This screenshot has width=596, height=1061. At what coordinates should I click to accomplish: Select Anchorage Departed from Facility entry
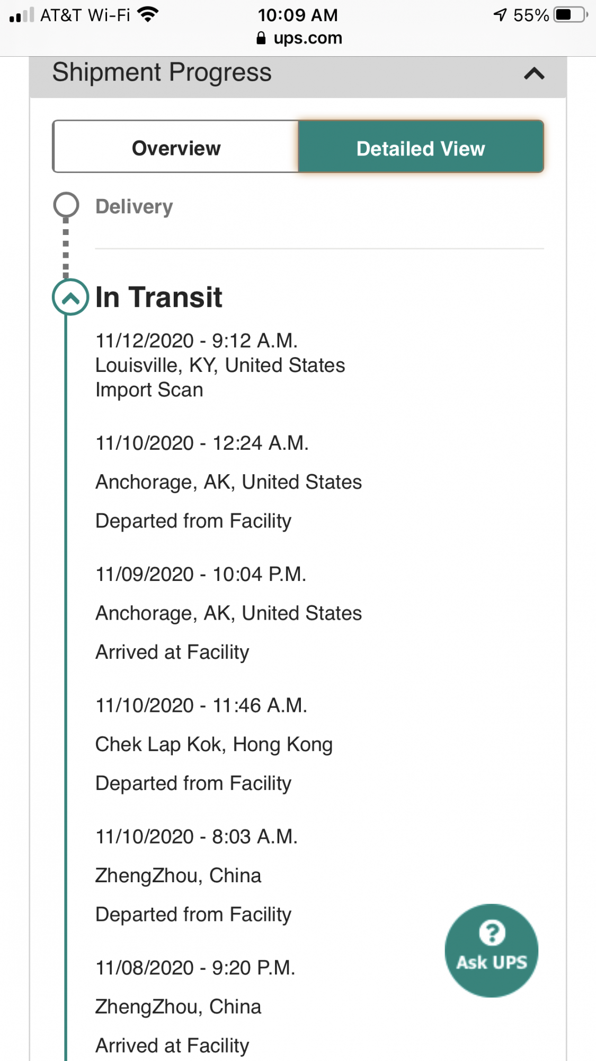pos(228,482)
